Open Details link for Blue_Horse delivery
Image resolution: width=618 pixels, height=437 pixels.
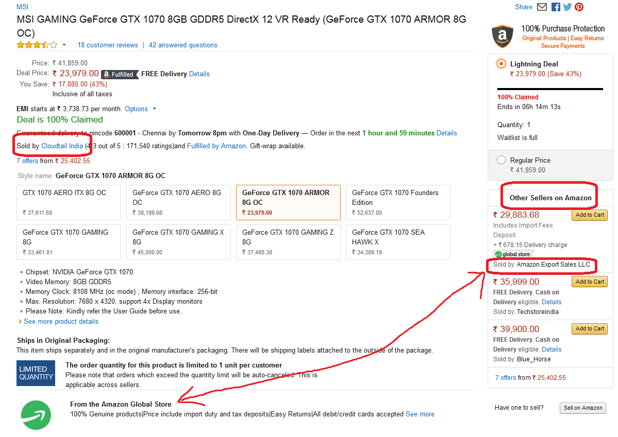point(552,349)
